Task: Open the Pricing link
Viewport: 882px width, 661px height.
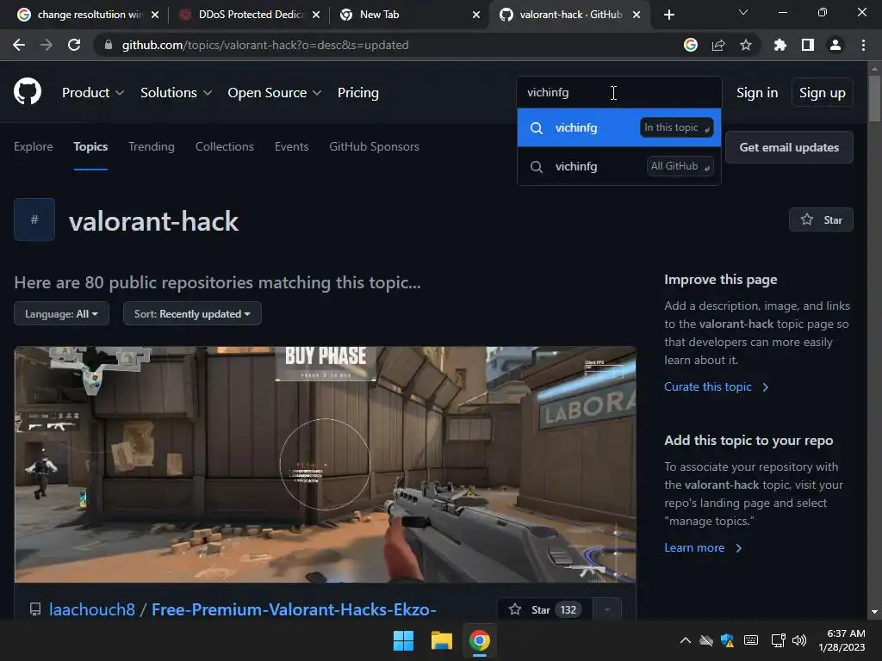Action: point(358,93)
